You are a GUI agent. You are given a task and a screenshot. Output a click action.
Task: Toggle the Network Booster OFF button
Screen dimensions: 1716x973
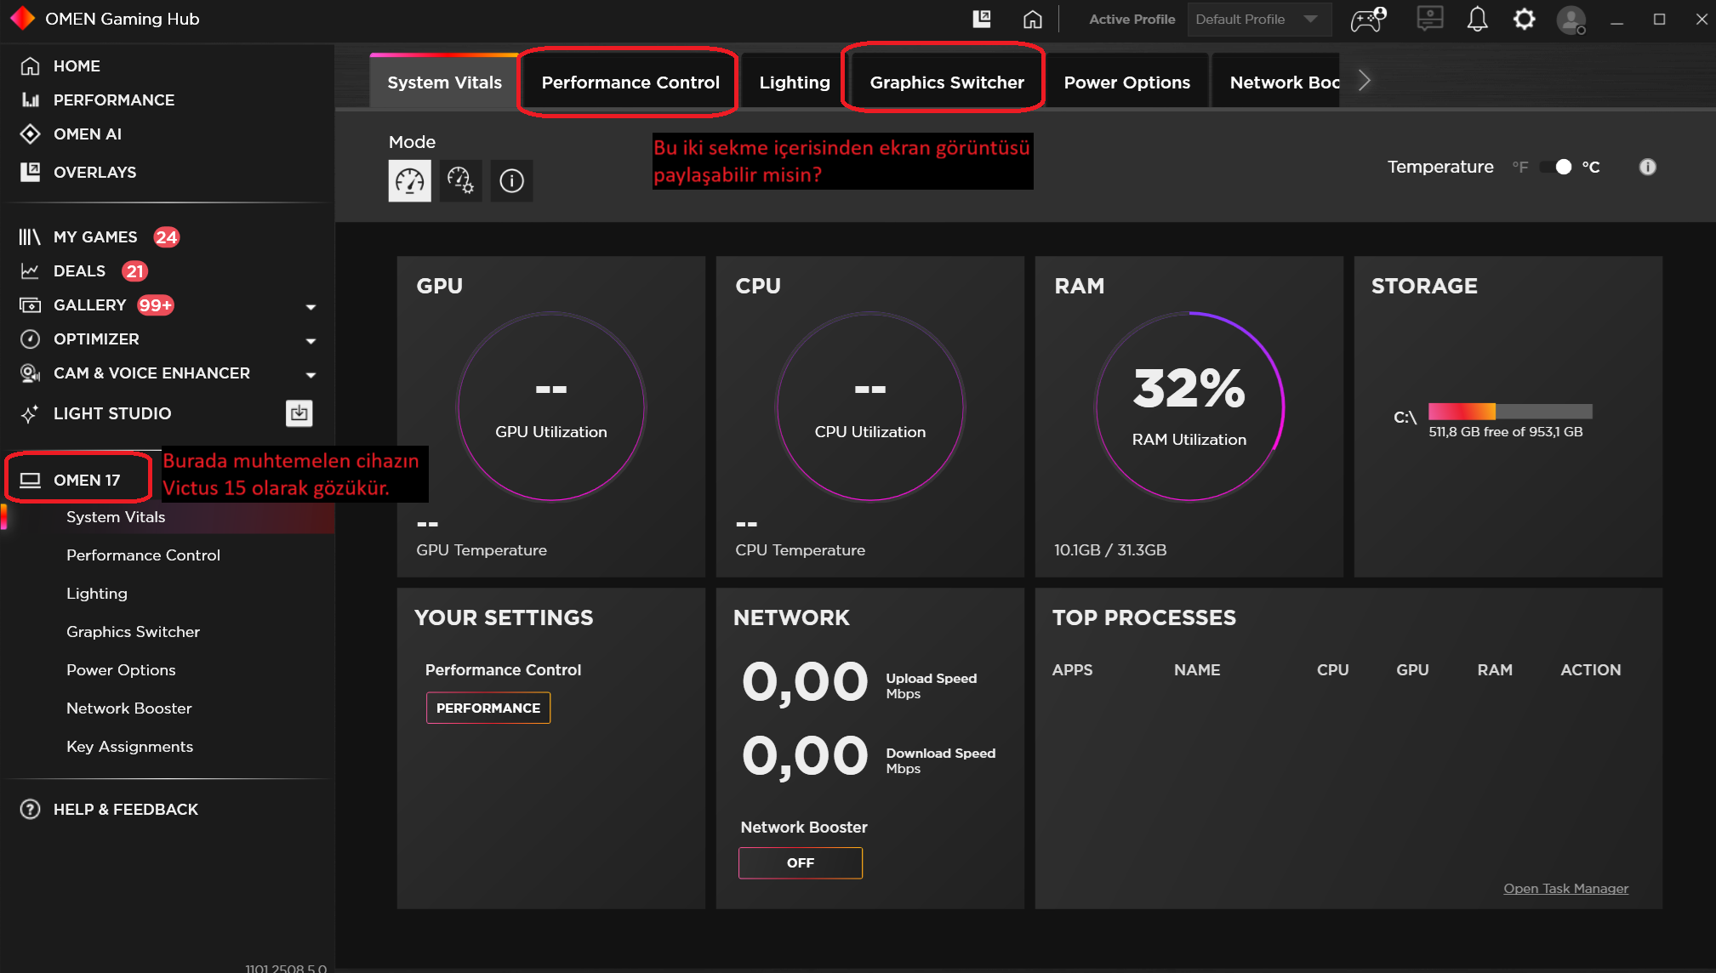pyautogui.click(x=800, y=862)
